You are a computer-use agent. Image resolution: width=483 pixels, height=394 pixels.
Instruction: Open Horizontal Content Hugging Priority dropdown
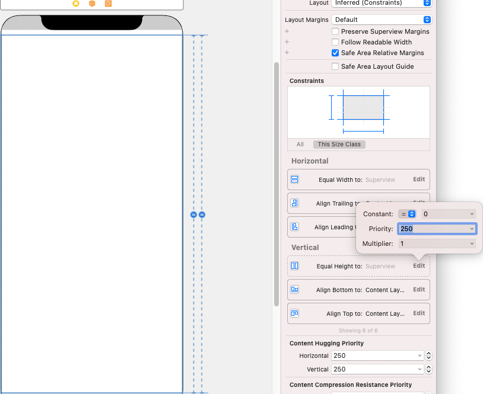(420, 355)
